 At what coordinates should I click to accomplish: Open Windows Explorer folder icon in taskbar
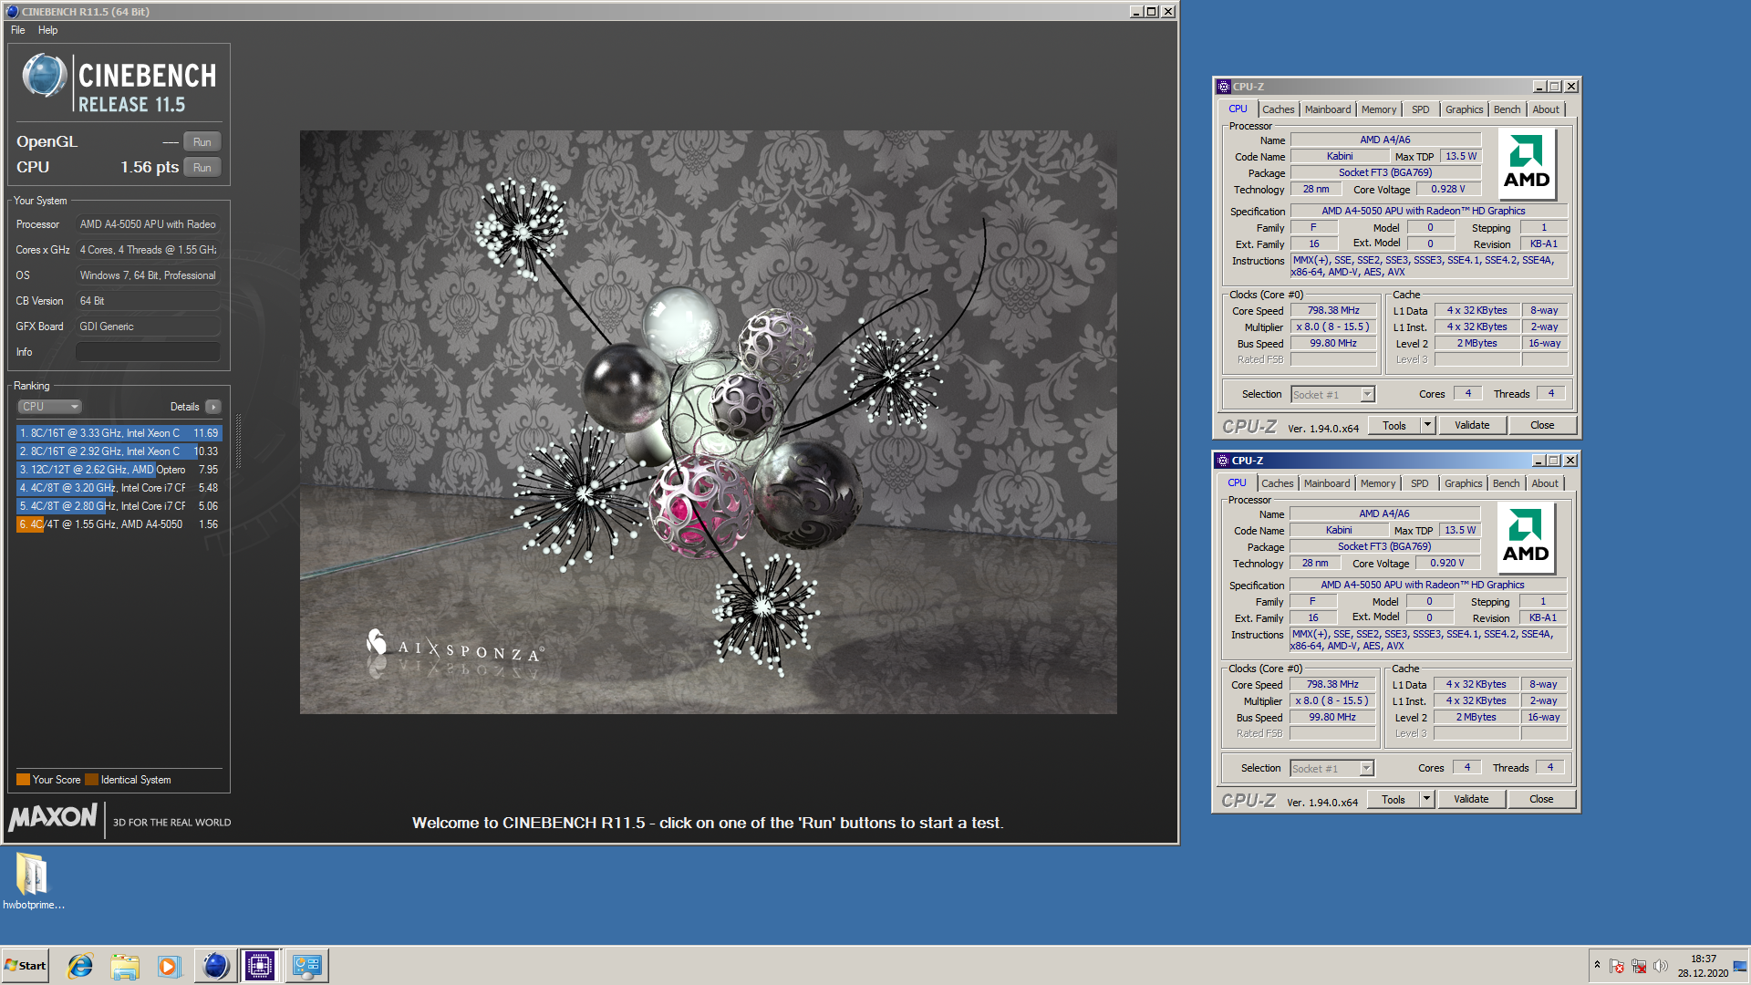[125, 966]
